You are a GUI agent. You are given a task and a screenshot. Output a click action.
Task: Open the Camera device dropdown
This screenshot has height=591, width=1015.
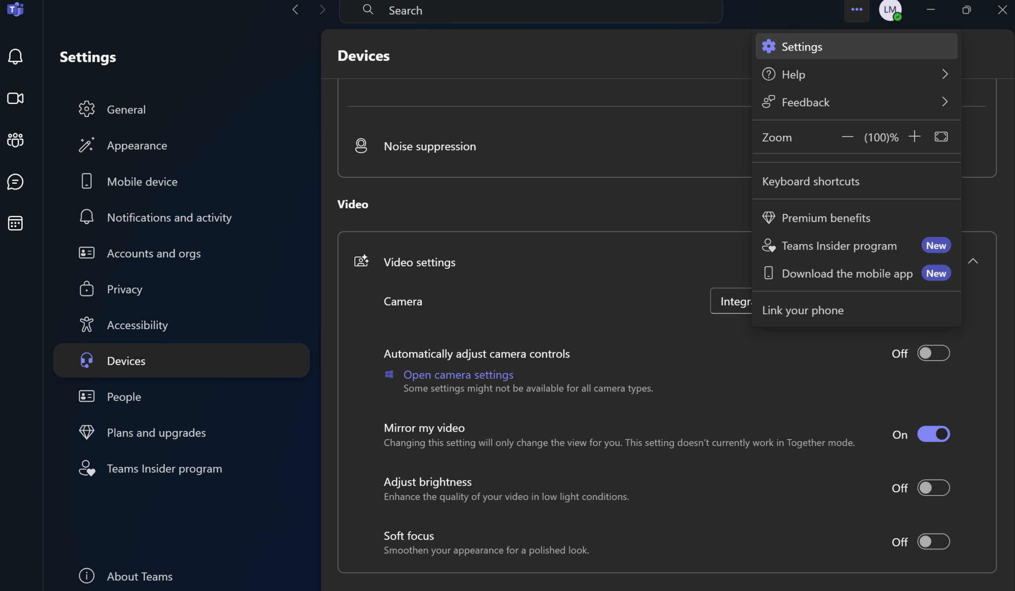[731, 301]
